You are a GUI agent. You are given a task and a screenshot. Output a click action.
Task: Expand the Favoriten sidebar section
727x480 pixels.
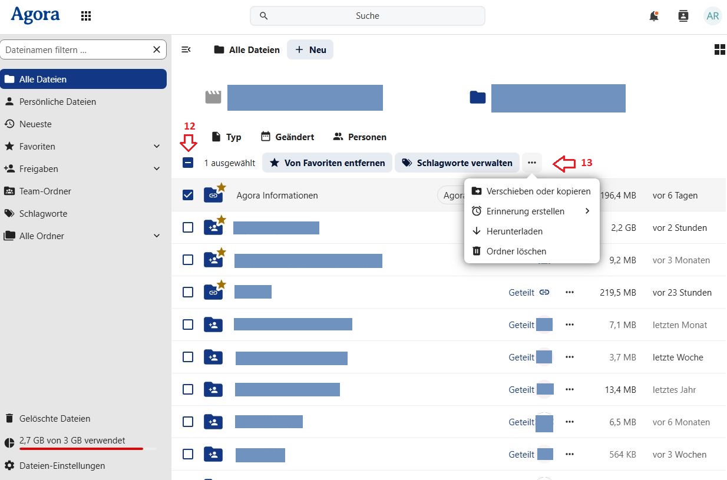[x=157, y=146]
